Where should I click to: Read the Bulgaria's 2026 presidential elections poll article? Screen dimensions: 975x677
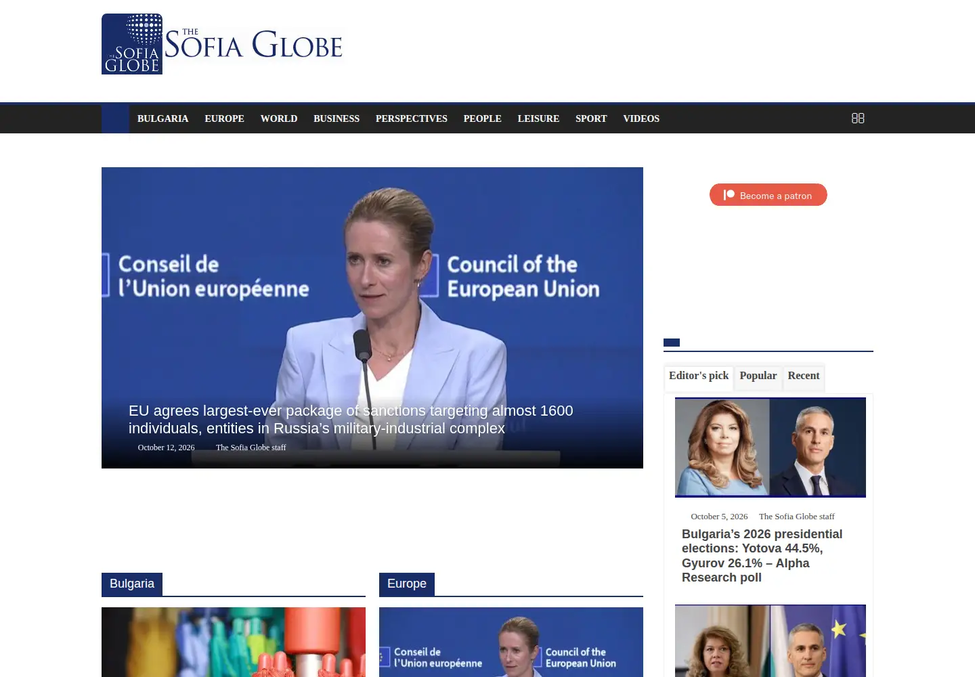pos(762,556)
